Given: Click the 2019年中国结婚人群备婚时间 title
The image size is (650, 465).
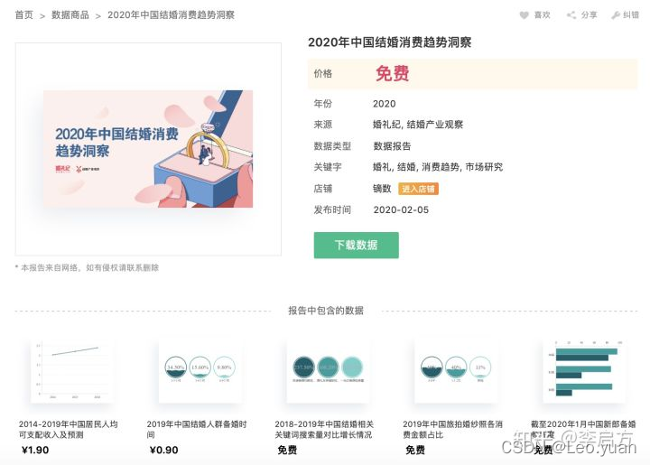Looking at the screenshot, I should [197, 430].
